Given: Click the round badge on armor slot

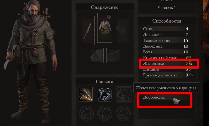Looking at the screenshot, I should click(109, 17).
